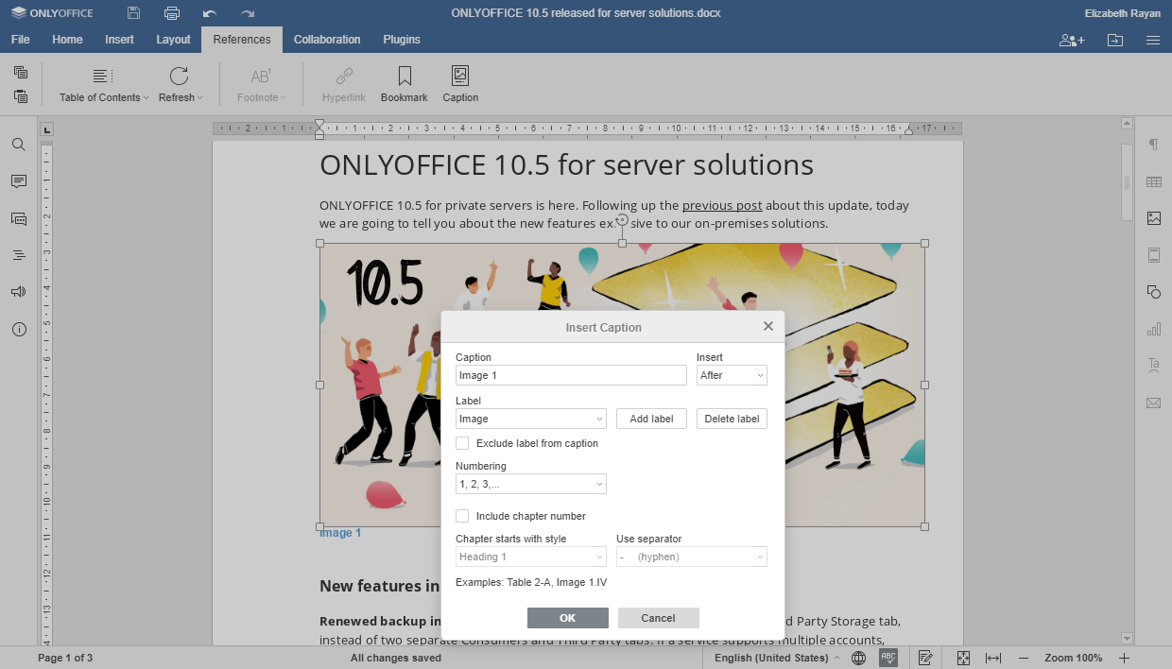Open the Chat panel in the left sidebar
This screenshot has height=669, width=1172.
pyautogui.click(x=19, y=218)
